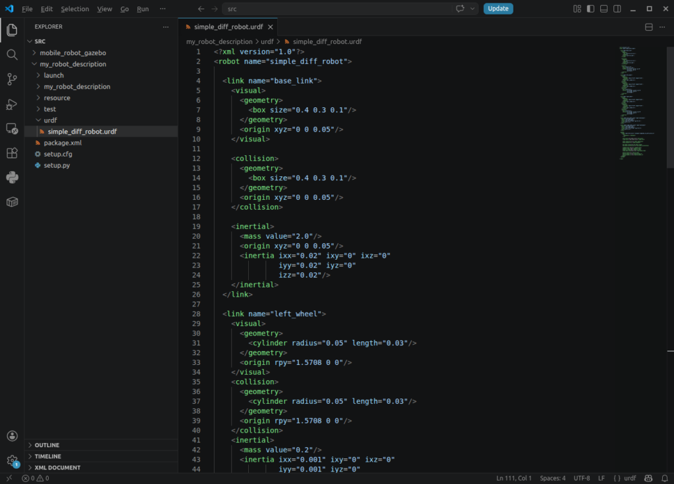Select the simple_diff_robot.urdf editor tab
This screenshot has width=674, height=484.
click(x=228, y=27)
